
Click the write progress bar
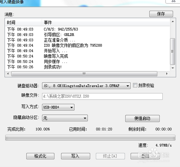pos(90,138)
